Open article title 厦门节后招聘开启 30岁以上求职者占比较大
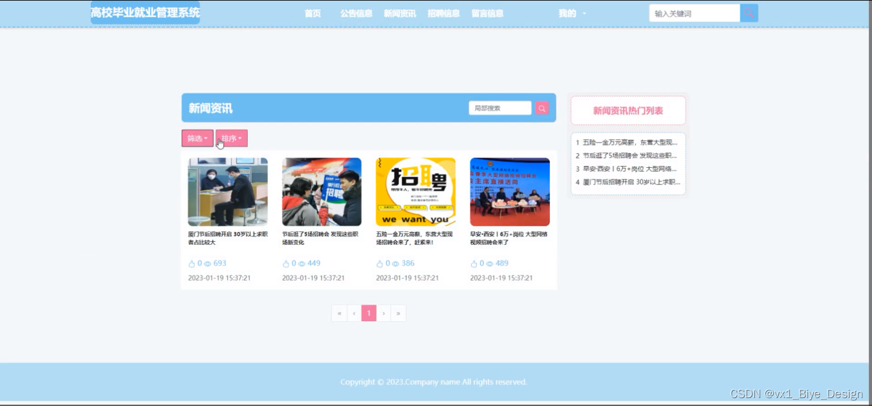Image resolution: width=872 pixels, height=406 pixels. [x=228, y=238]
